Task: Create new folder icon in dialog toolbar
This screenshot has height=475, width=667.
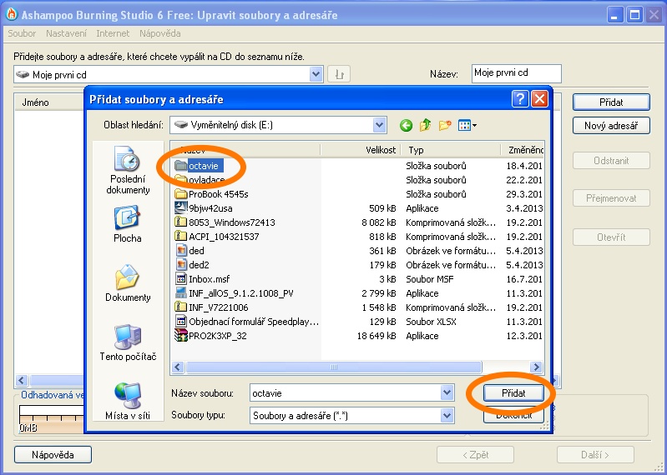Action: (x=445, y=125)
